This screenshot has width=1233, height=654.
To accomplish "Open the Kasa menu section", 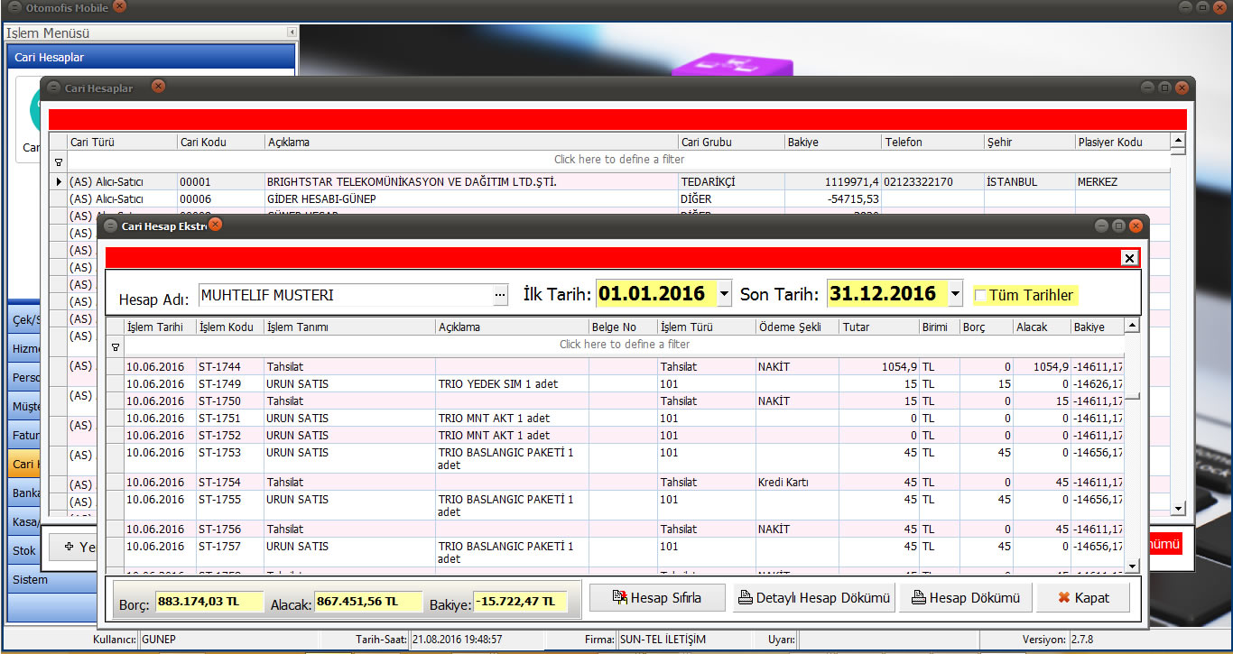I will tap(24, 521).
